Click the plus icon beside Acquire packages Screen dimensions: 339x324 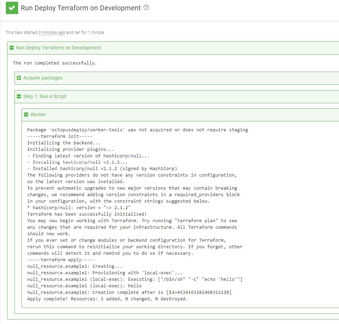coord(19,78)
